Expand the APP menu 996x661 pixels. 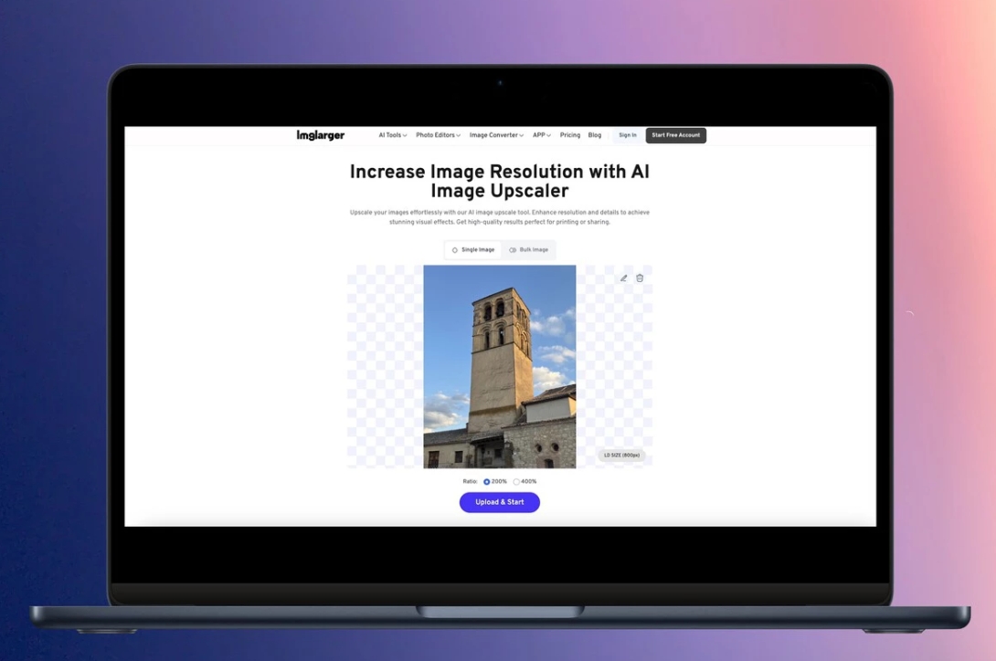[542, 135]
